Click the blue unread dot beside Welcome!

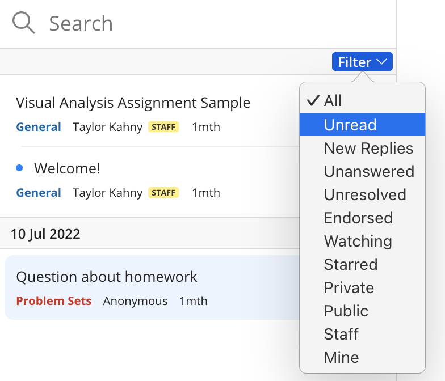pyautogui.click(x=19, y=168)
